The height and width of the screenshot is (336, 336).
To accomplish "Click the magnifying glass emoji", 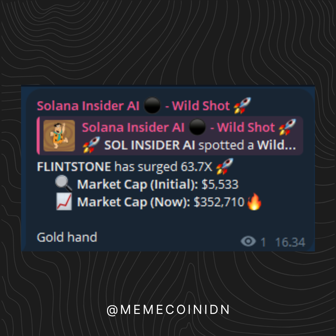I will pos(64,184).
